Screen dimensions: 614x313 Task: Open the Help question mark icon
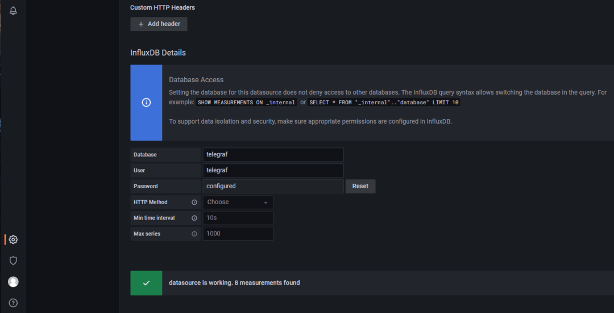pos(13,303)
